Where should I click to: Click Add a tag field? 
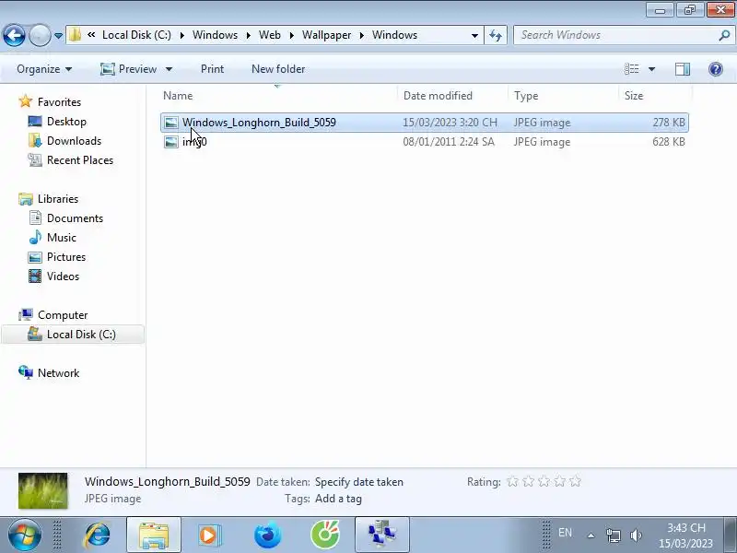338,499
